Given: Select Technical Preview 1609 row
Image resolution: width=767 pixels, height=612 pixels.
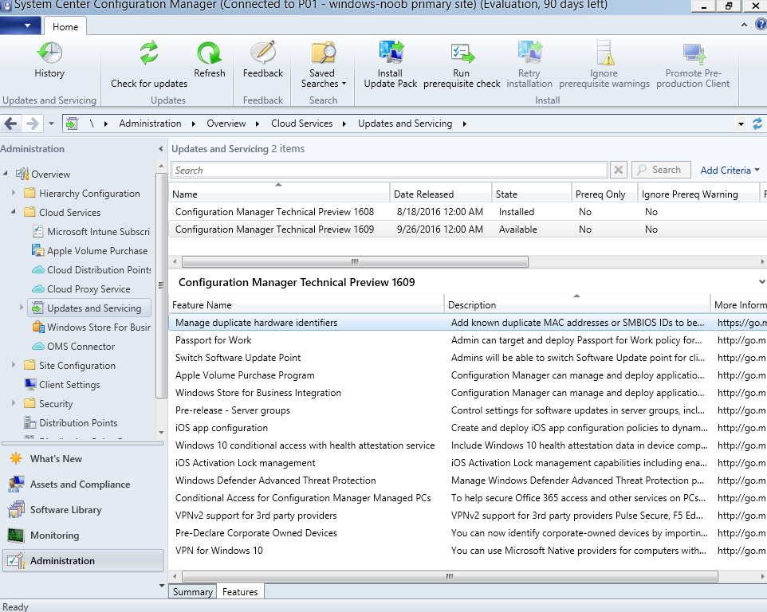Looking at the screenshot, I should click(468, 229).
